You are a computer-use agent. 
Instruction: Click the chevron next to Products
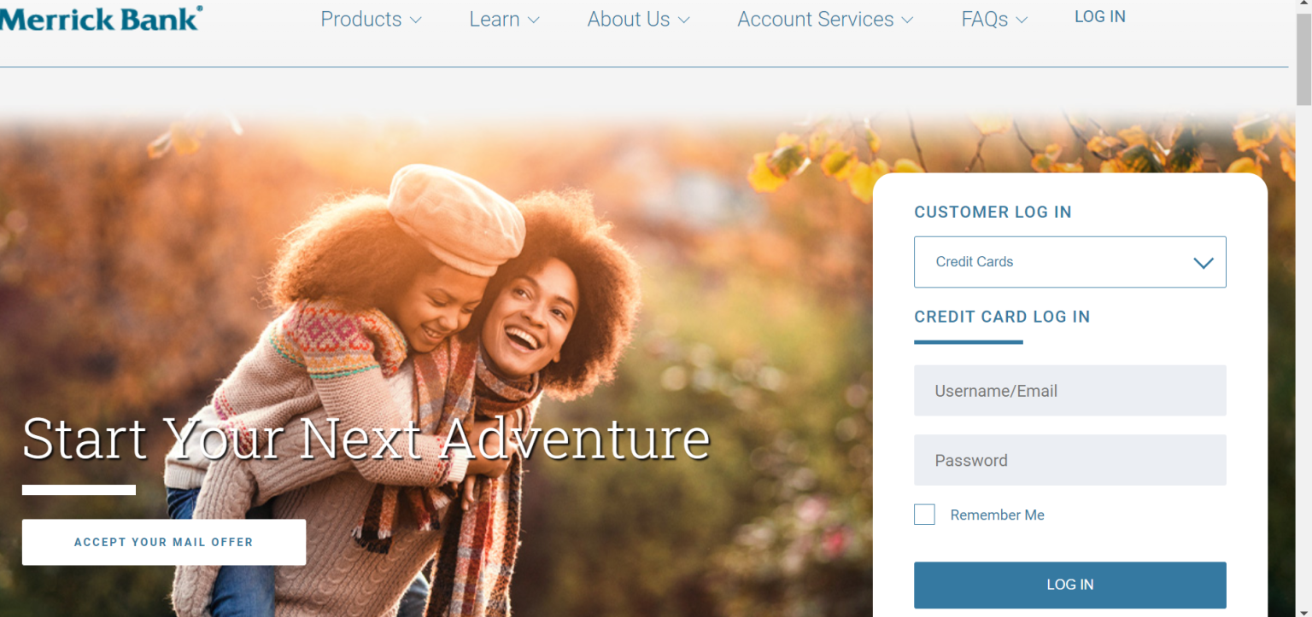(x=415, y=20)
